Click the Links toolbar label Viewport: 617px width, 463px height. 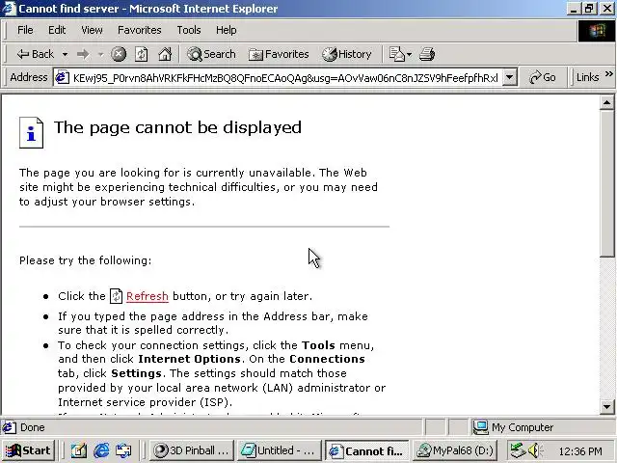587,77
